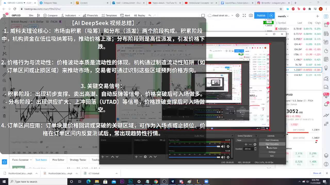
Task: Reload the browser page
Action: [15, 9]
